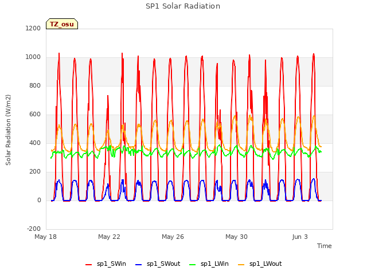Click the 200 y-axis tick label
The image size is (367, 275).
point(35,172)
